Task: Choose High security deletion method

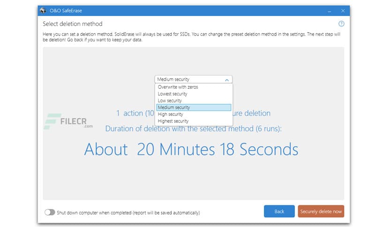Action: (x=170, y=114)
